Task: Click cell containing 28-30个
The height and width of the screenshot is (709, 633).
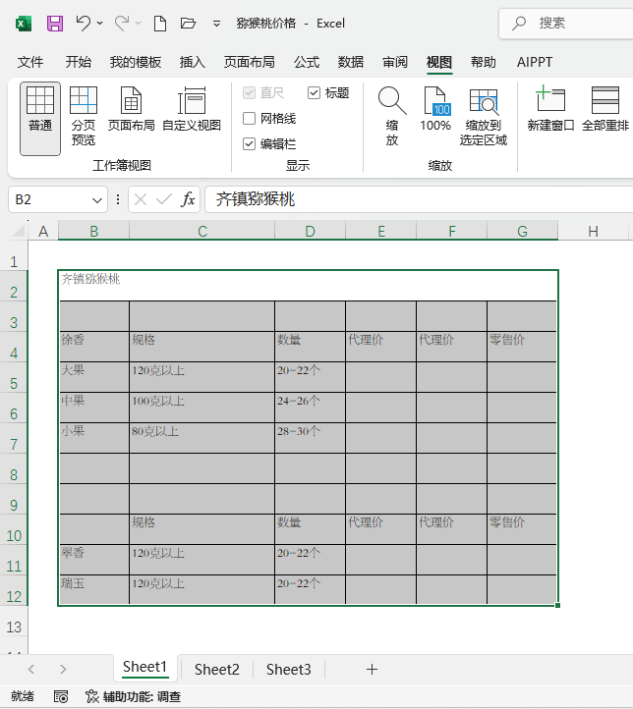Action: pos(310,438)
